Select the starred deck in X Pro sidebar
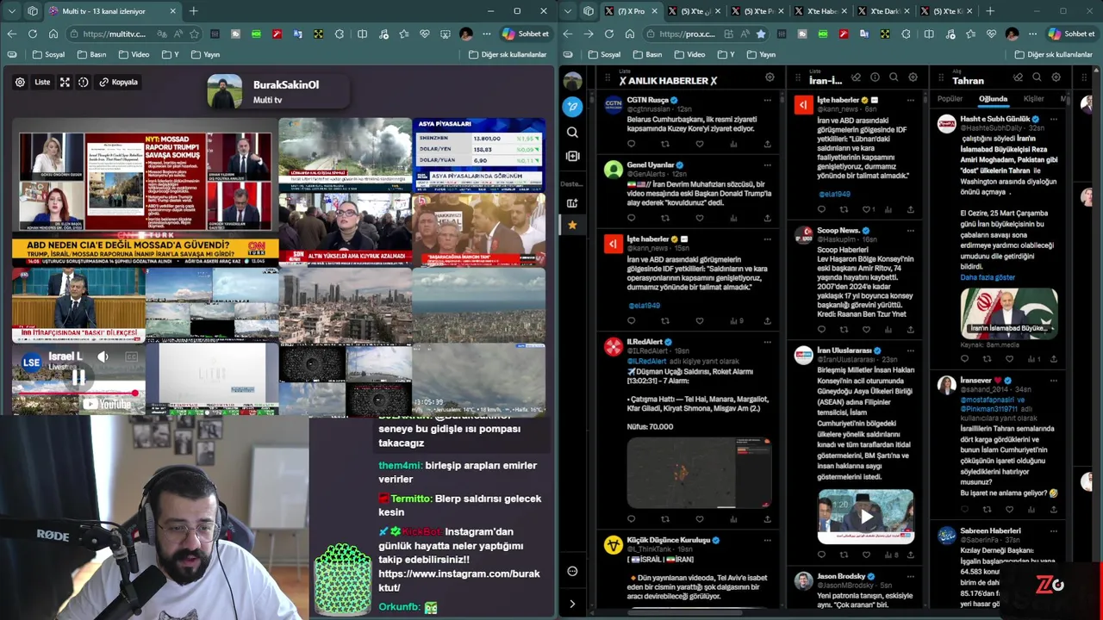Screen dimensions: 1103x620 [x=572, y=225]
